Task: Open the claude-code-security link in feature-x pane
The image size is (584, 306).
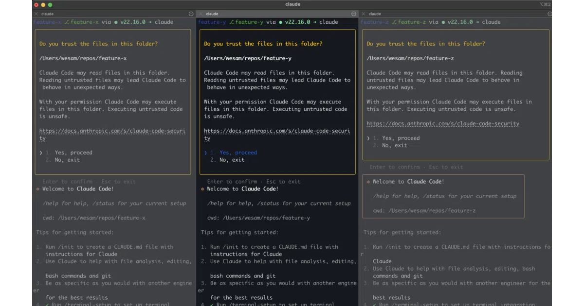Action: 112,135
